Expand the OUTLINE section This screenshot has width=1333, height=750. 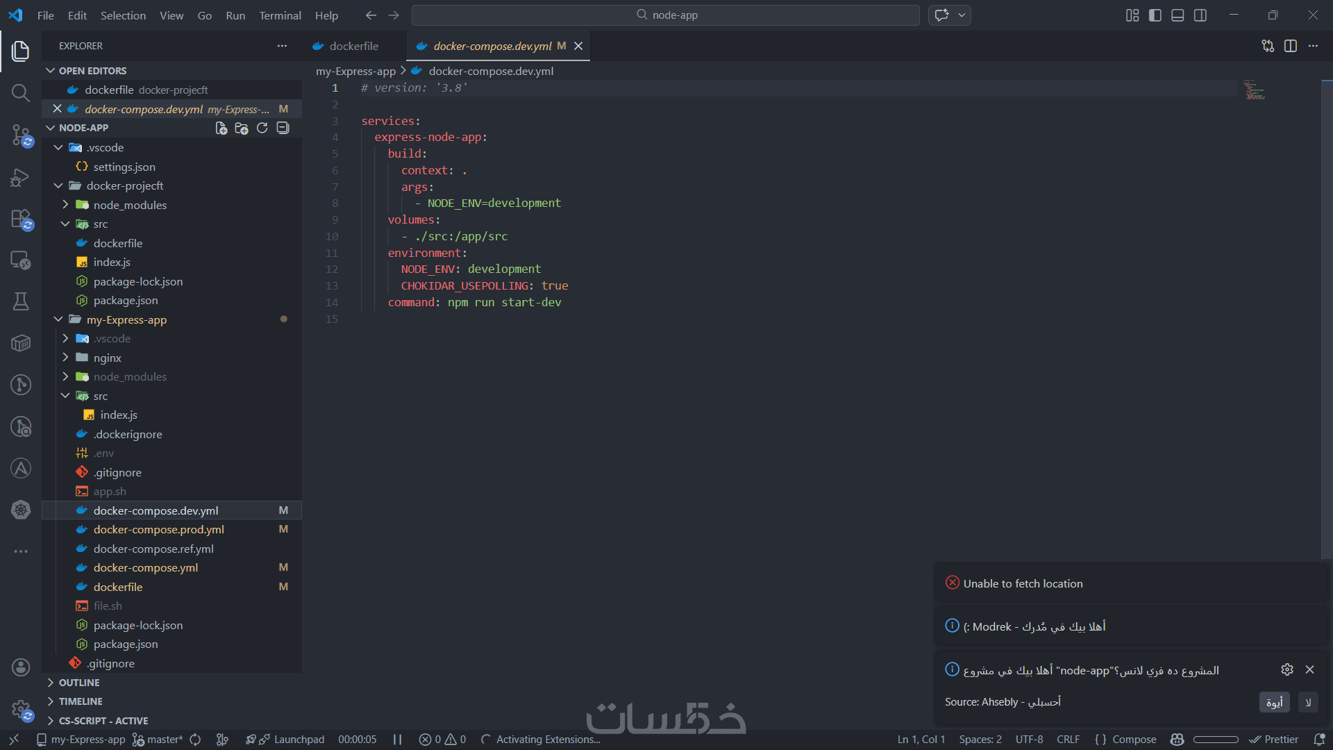click(x=79, y=683)
